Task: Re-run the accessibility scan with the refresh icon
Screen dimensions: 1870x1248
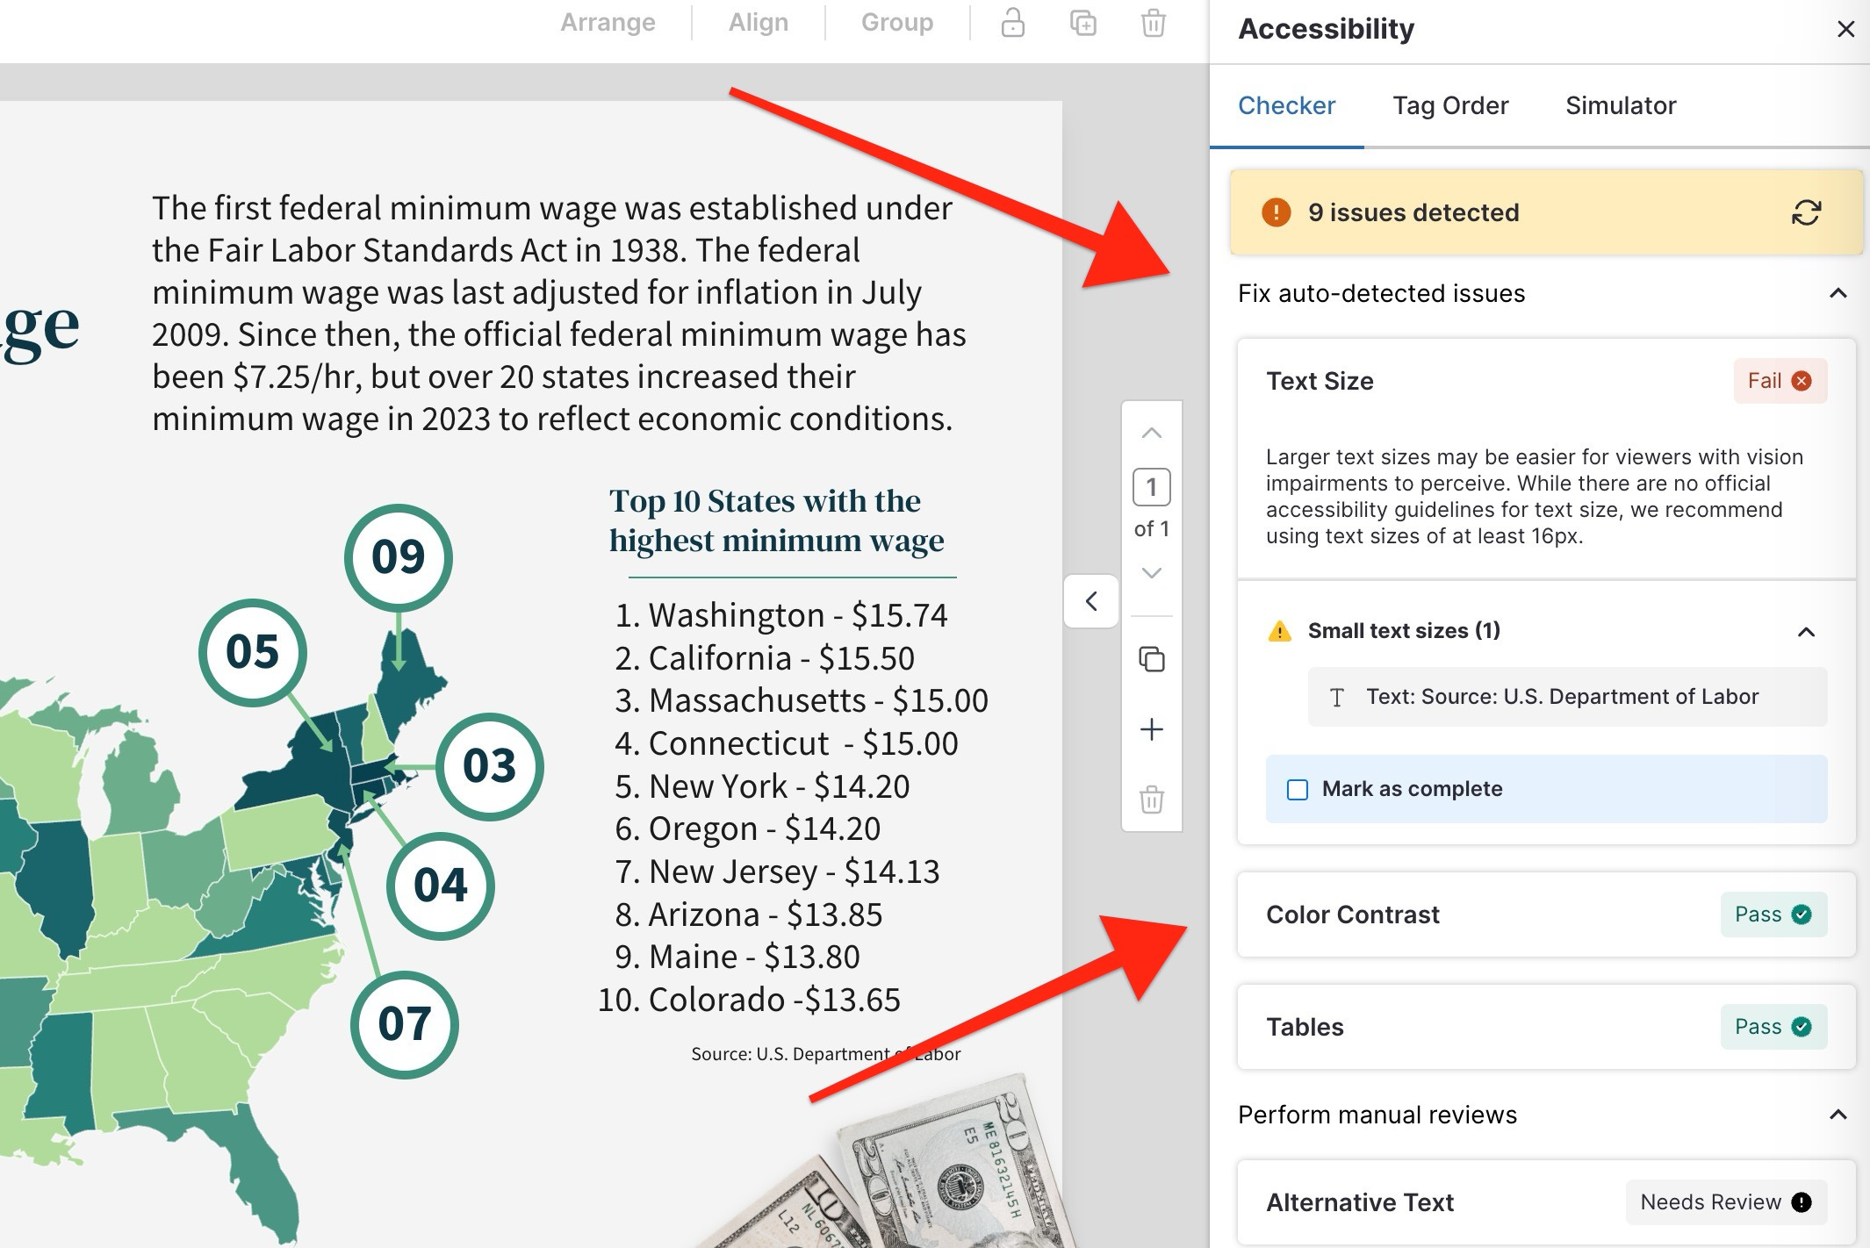Action: click(1804, 212)
